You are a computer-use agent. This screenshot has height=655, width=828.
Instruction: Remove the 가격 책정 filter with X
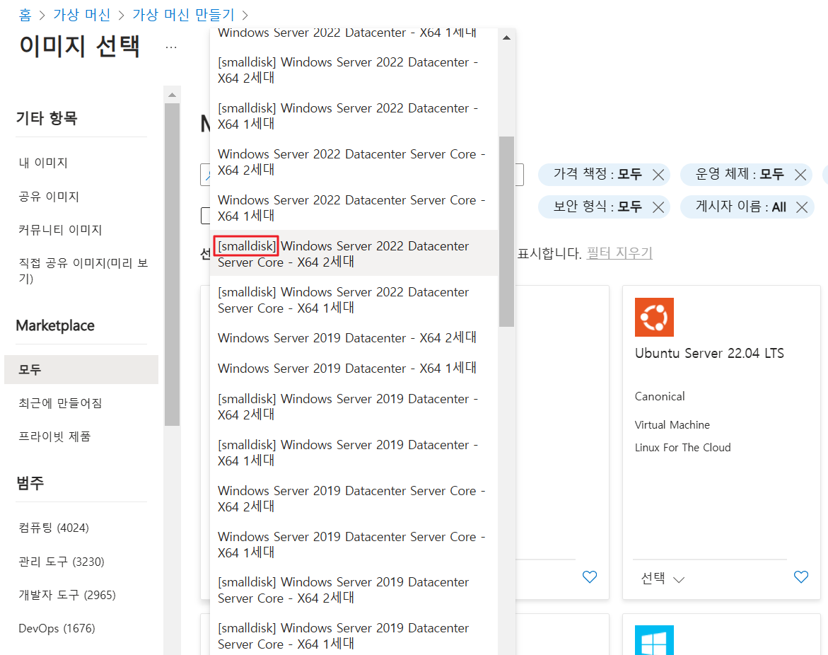tap(658, 175)
